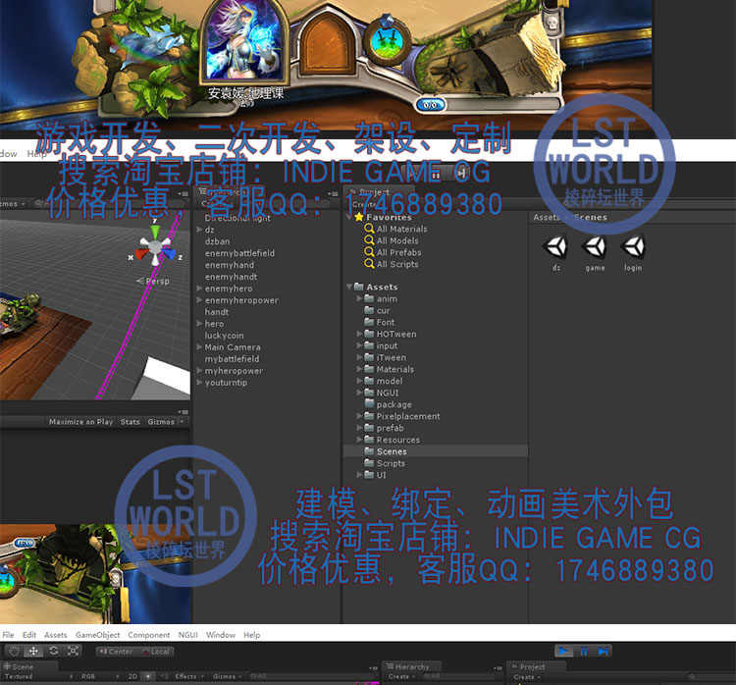Click the red X axis of scene gizmo
The height and width of the screenshot is (685, 736).
140,254
